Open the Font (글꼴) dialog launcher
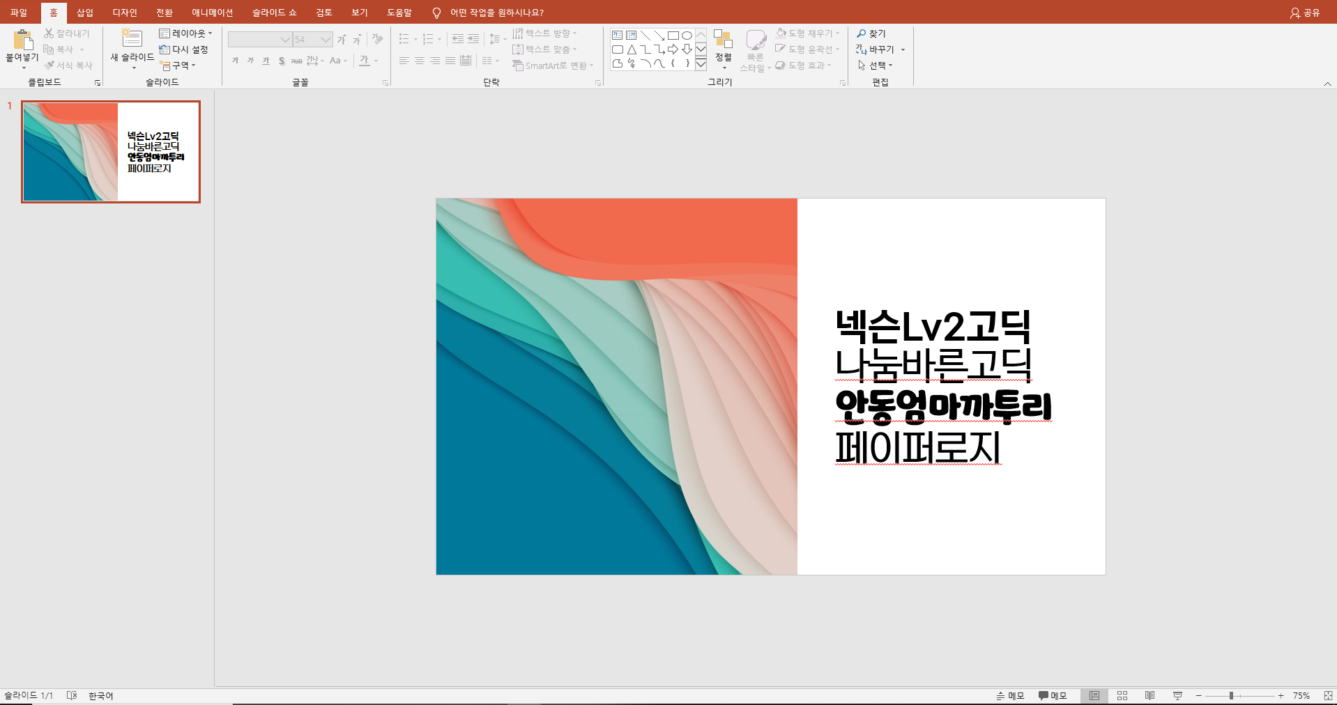The width and height of the screenshot is (1337, 705). tap(385, 83)
